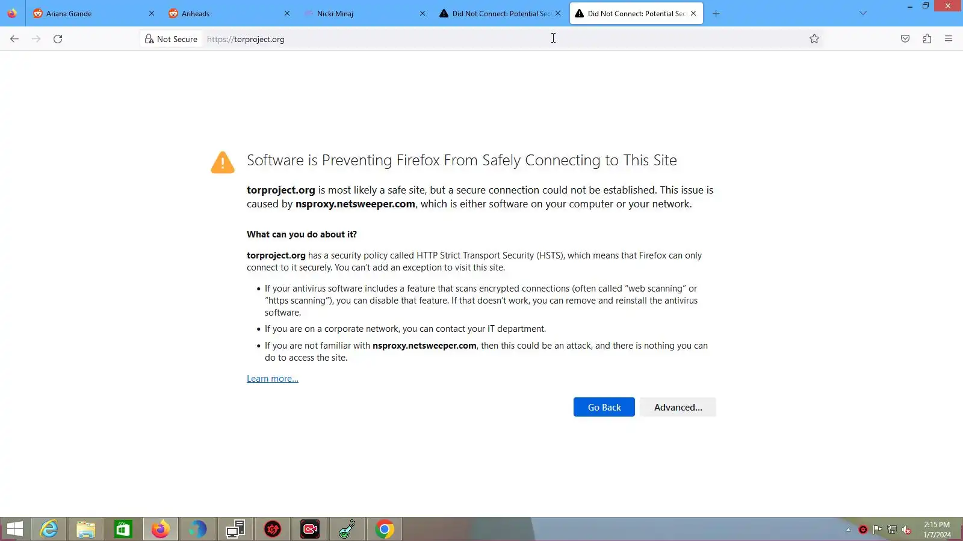Viewport: 963px width, 541px height.
Task: Click the orange warning triangle icon
Action: [x=223, y=162]
